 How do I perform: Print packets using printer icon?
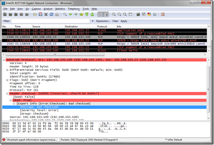(x=57, y=14)
